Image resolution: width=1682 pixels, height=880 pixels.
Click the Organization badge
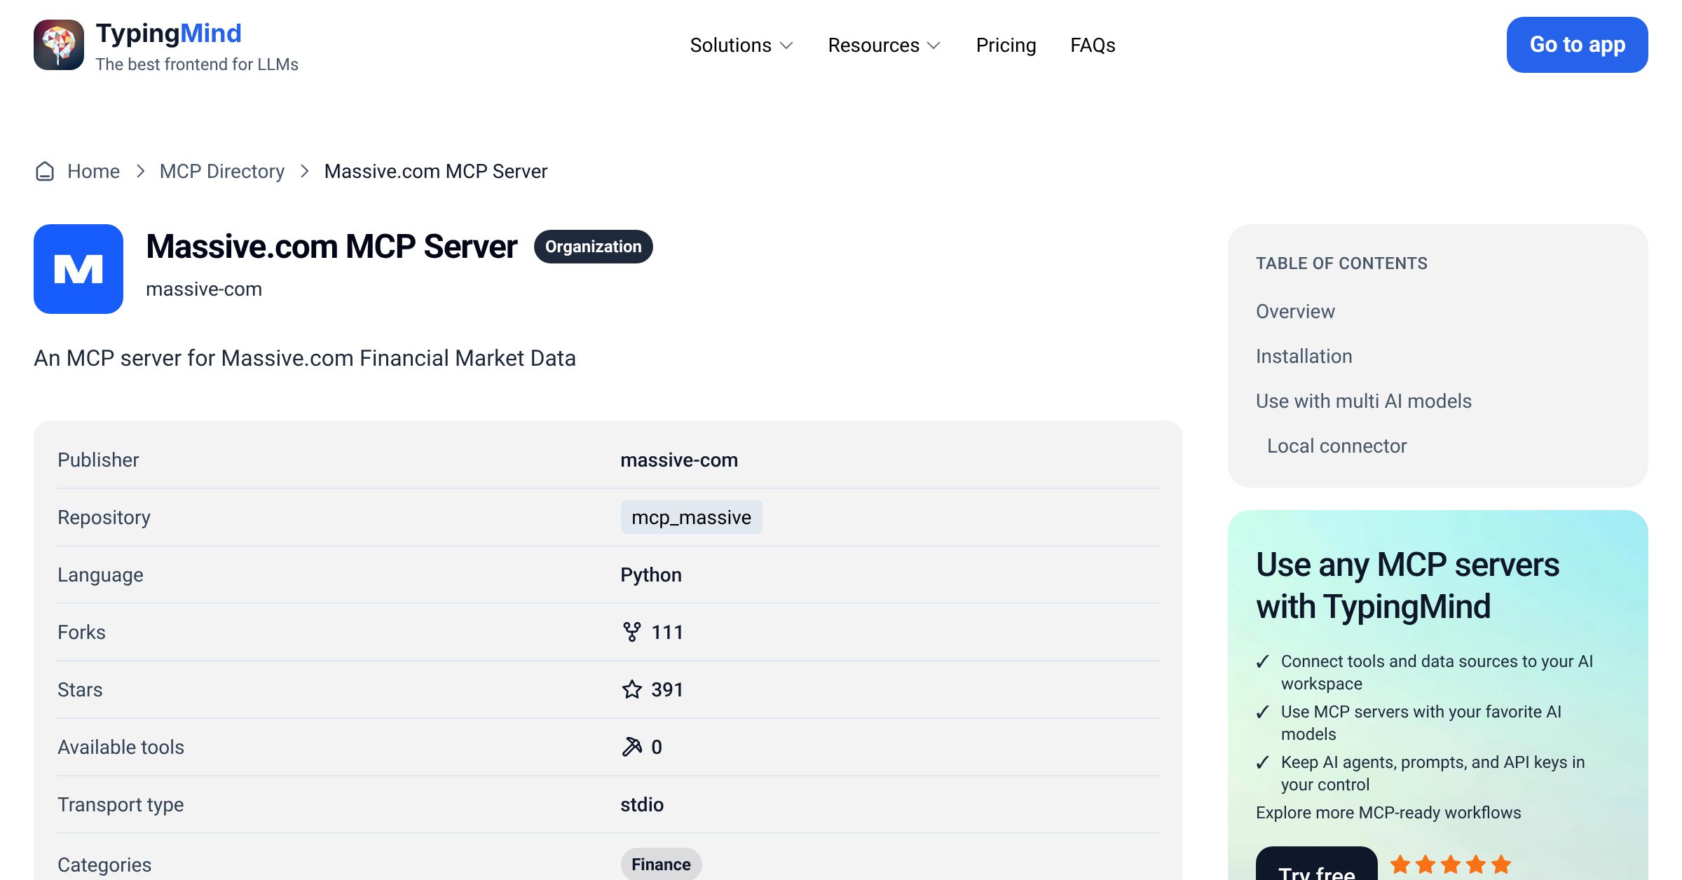[x=593, y=247]
